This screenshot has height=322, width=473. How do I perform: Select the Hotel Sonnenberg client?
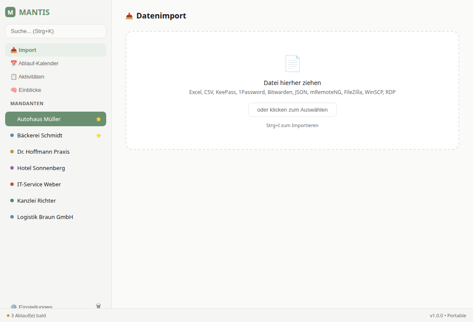tap(41, 168)
